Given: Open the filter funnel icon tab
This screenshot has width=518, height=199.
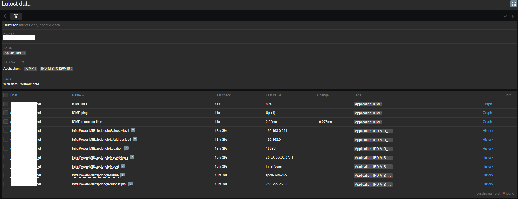Looking at the screenshot, I should coord(16,16).
